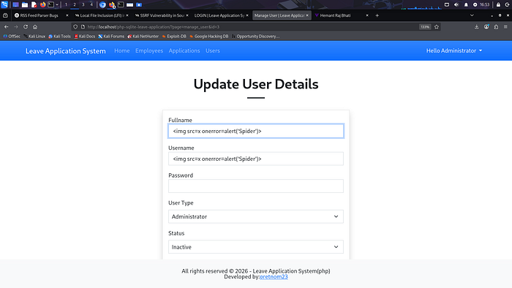Switch to the Local File Inclusion tab

click(101, 15)
